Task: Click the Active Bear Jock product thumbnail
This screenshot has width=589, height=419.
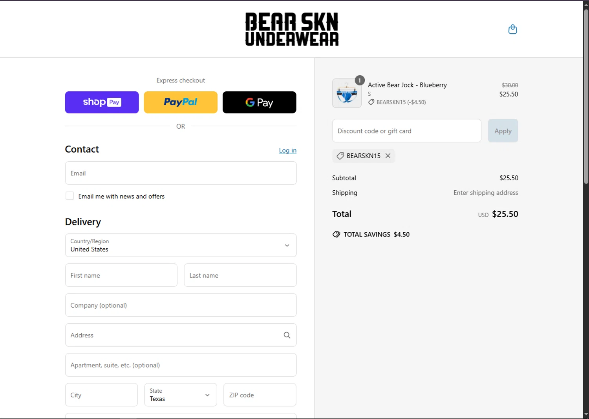Action: click(x=347, y=93)
